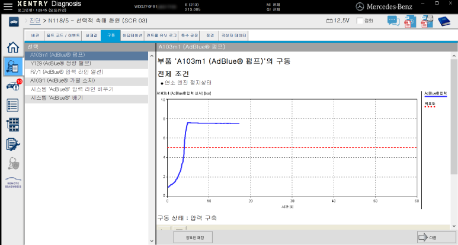The width and height of the screenshot is (458, 245).
Task: Switch to the 실제값 tab
Action: [x=91, y=35]
